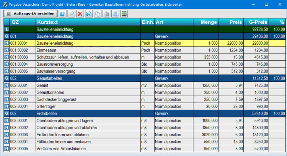Click the Menge column header
287x156 pixels.
coord(206,22)
